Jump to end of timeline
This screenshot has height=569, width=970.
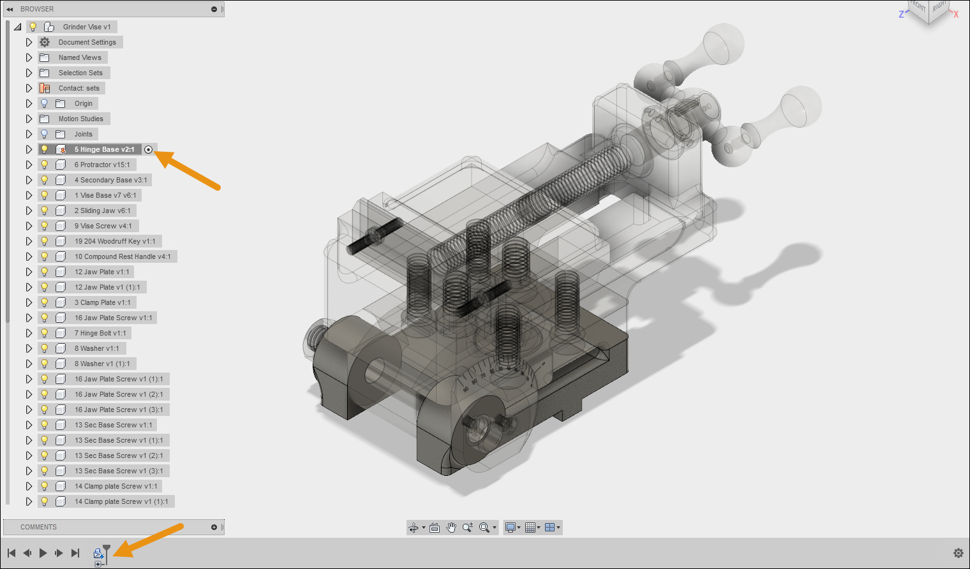[75, 553]
